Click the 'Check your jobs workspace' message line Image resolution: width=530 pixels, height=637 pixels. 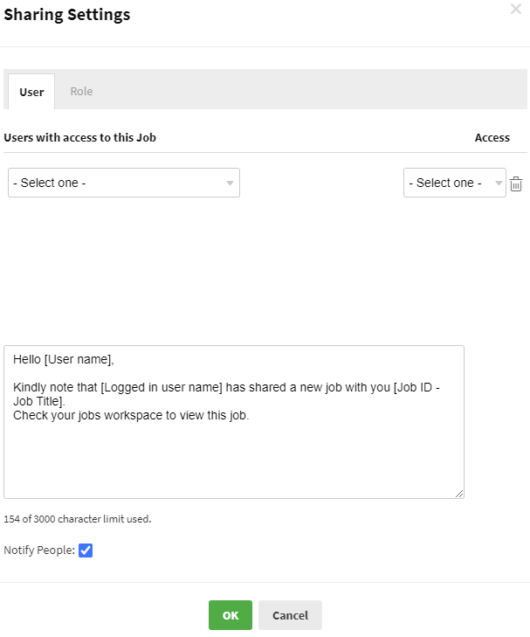(131, 415)
